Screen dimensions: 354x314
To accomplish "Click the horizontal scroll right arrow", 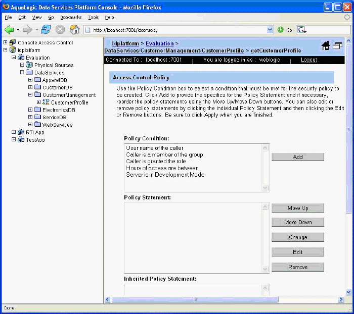I will [341, 299].
